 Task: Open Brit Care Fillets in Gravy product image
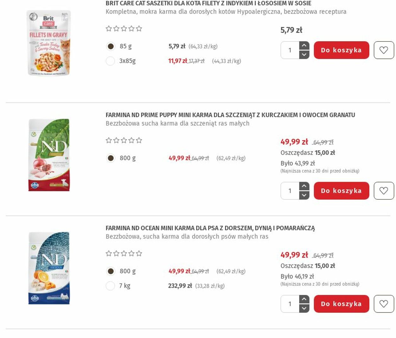pos(49,43)
